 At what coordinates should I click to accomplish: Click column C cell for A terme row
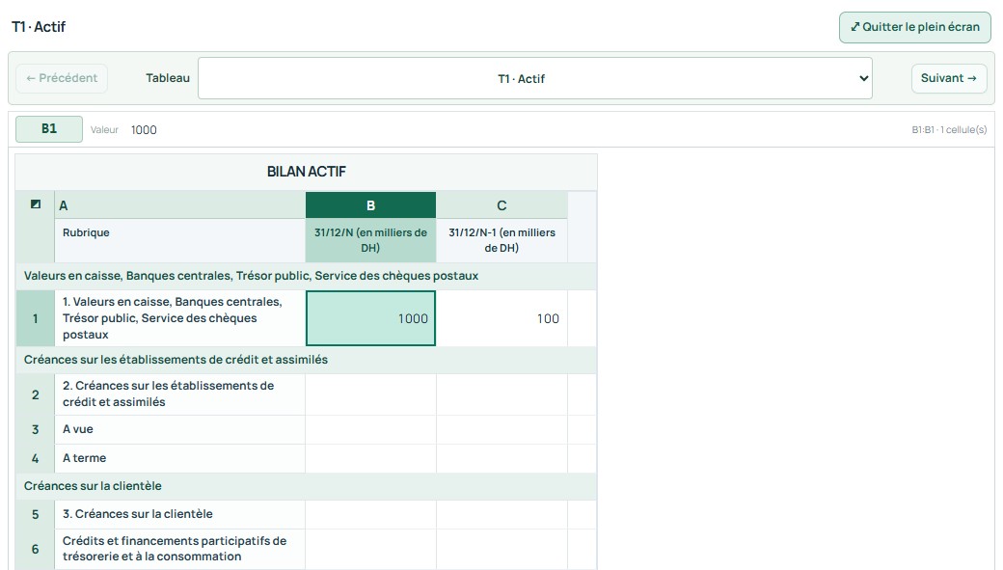501,459
